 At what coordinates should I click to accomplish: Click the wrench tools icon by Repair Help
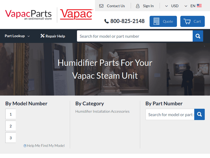tap(43, 36)
